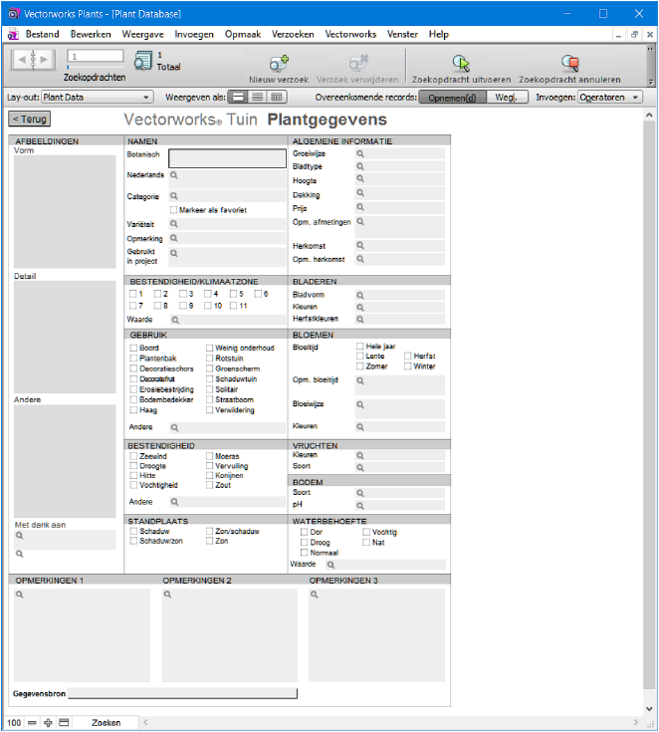The height and width of the screenshot is (732, 659).
Task: Switch to form view icon
Action: point(238,98)
